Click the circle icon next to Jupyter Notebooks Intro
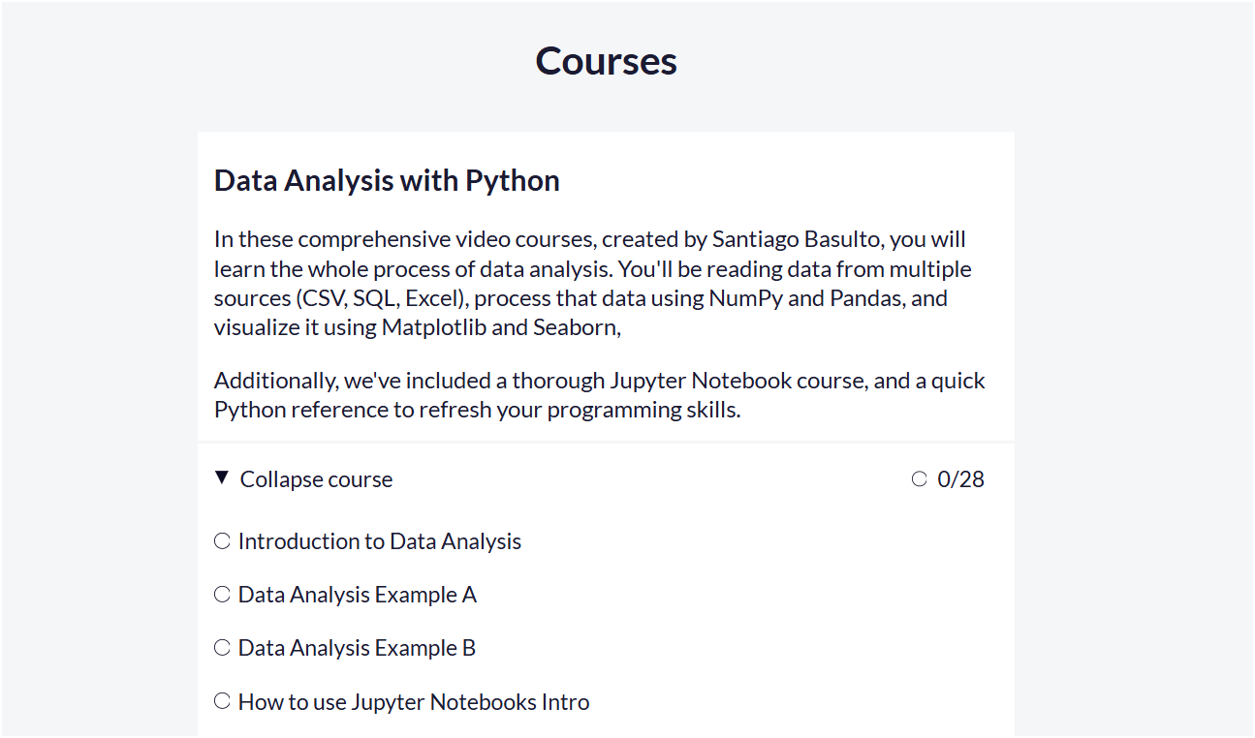1255x738 pixels. point(222,700)
